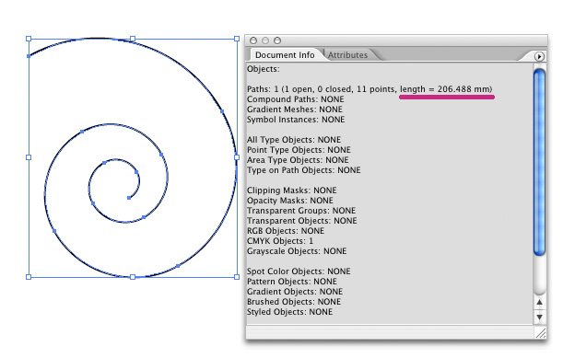The width and height of the screenshot is (563, 358).
Task: Click the panel resize grip corner
Action: click(x=540, y=333)
